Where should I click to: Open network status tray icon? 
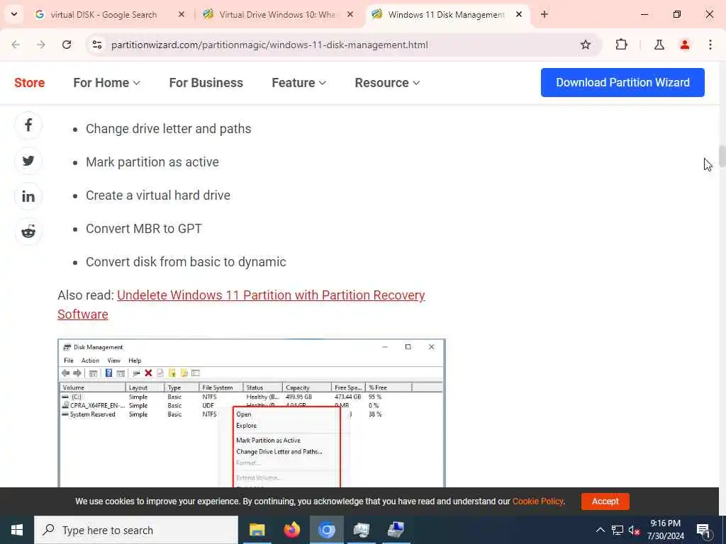(618, 530)
